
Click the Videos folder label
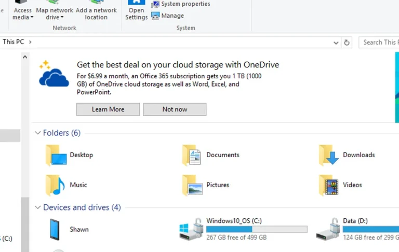pos(352,185)
